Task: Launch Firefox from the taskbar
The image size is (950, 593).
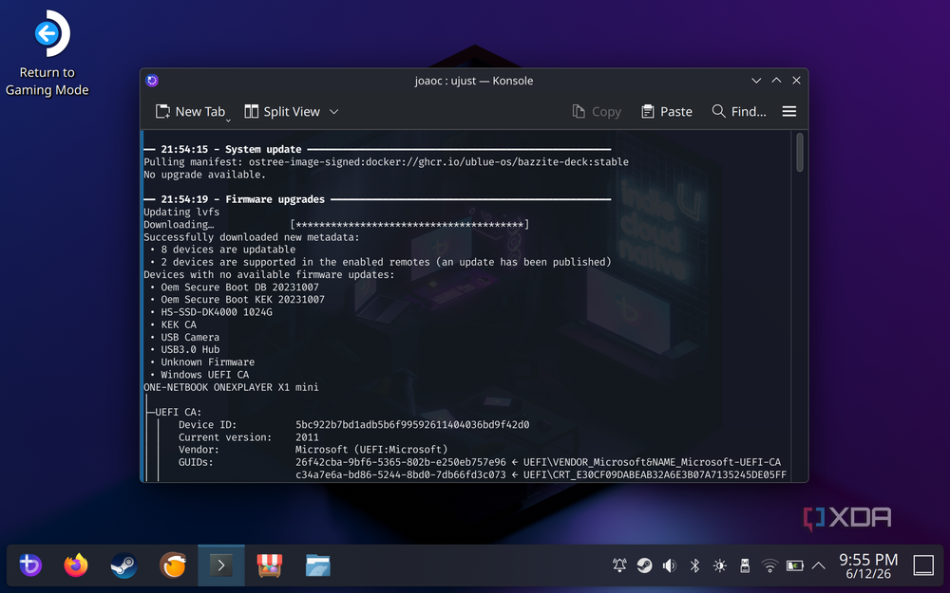Action: [x=76, y=565]
